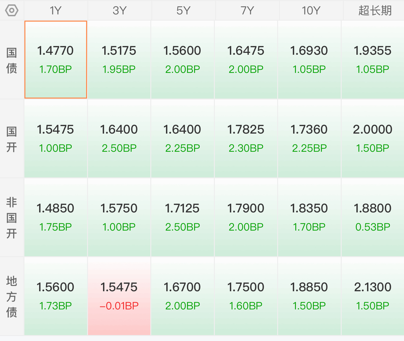Select the 超长期 column header

click(374, 10)
